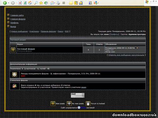Stop page loading with red X icon
Image resolution: width=158 pixels, height=118 pixels.
tap(20, 3)
